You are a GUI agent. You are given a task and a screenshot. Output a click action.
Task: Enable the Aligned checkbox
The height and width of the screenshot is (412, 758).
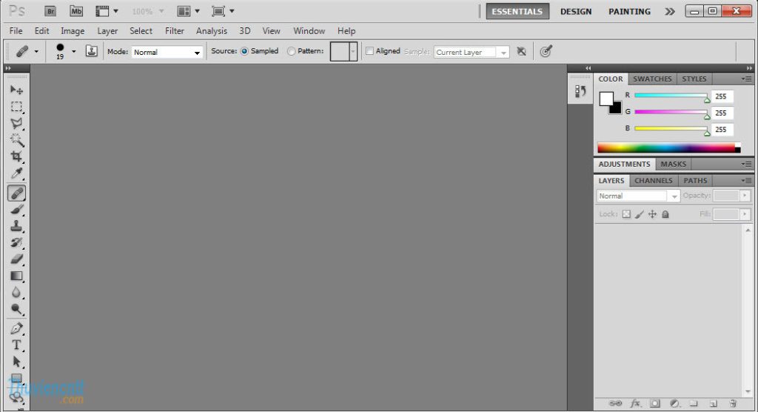coord(370,51)
